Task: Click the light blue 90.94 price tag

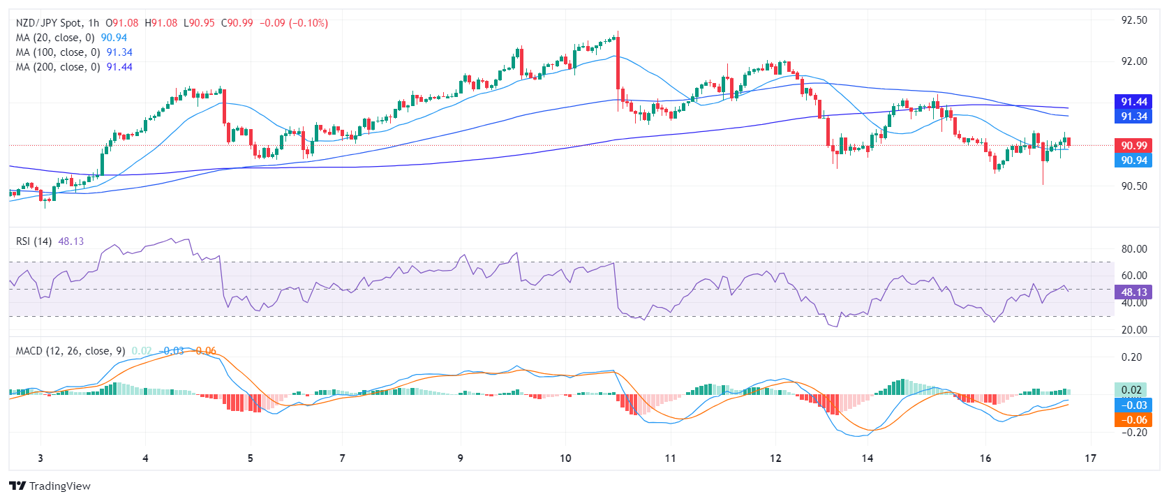Action: point(1133,160)
